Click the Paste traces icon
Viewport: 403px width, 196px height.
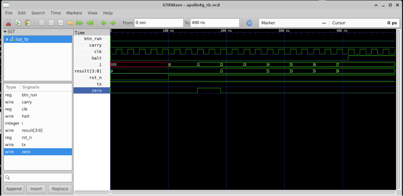pos(28,23)
